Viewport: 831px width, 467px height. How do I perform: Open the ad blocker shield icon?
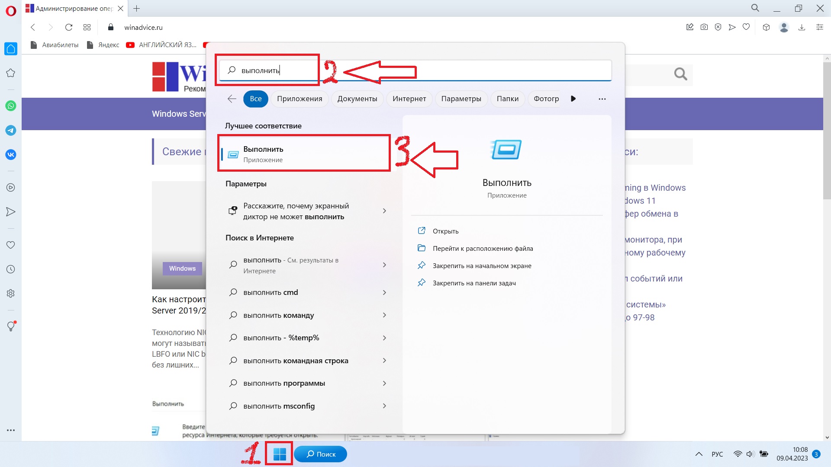click(x=718, y=27)
